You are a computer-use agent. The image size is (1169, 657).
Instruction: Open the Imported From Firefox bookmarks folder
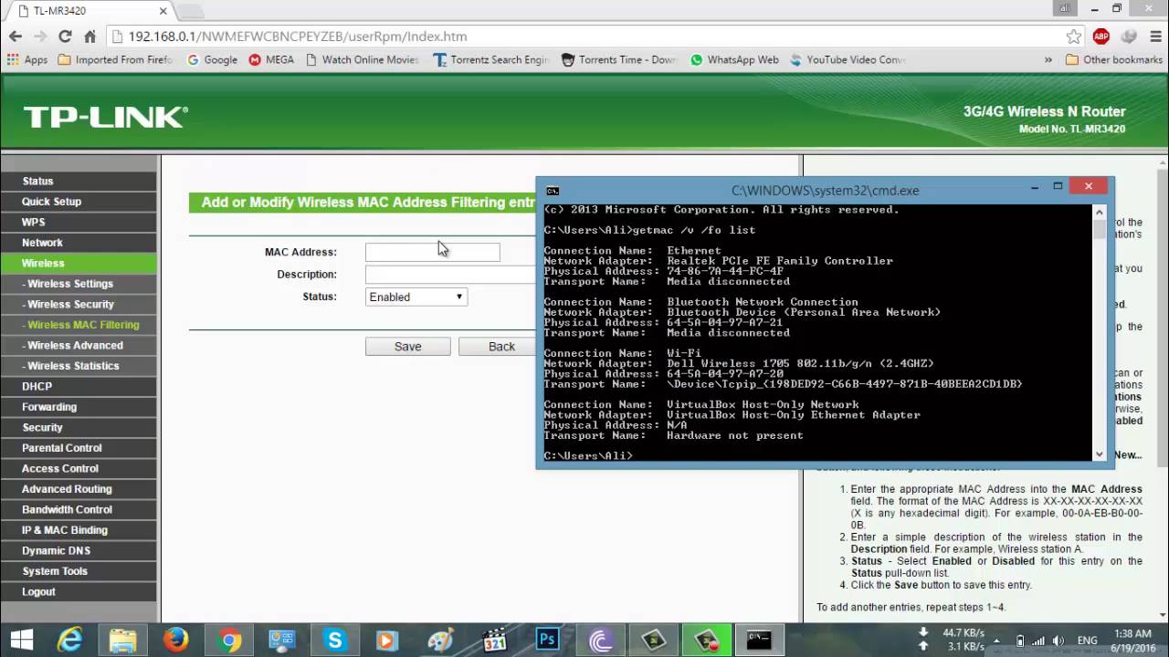pyautogui.click(x=115, y=59)
